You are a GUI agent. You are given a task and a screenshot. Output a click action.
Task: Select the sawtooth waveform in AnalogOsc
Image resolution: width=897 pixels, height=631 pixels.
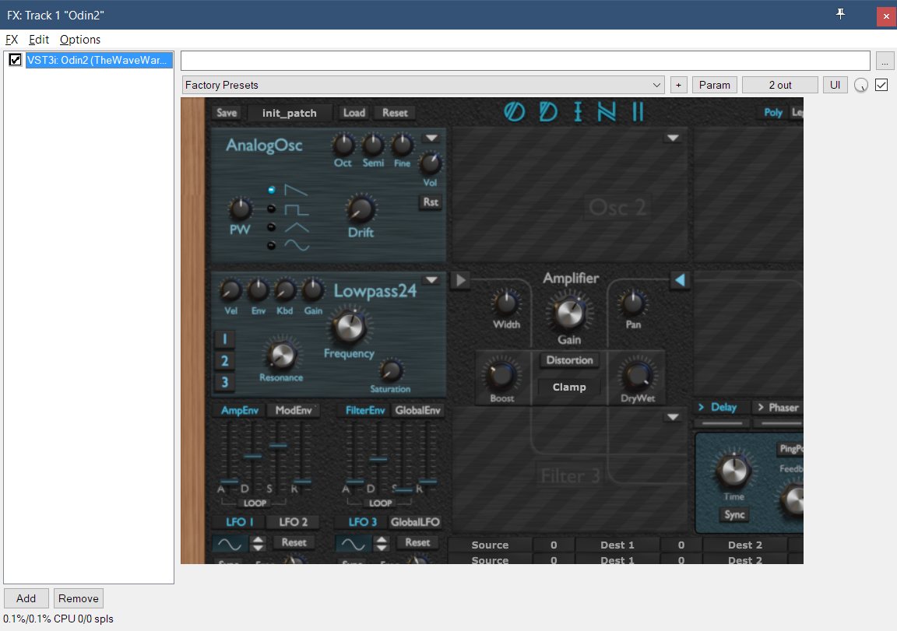pos(272,190)
